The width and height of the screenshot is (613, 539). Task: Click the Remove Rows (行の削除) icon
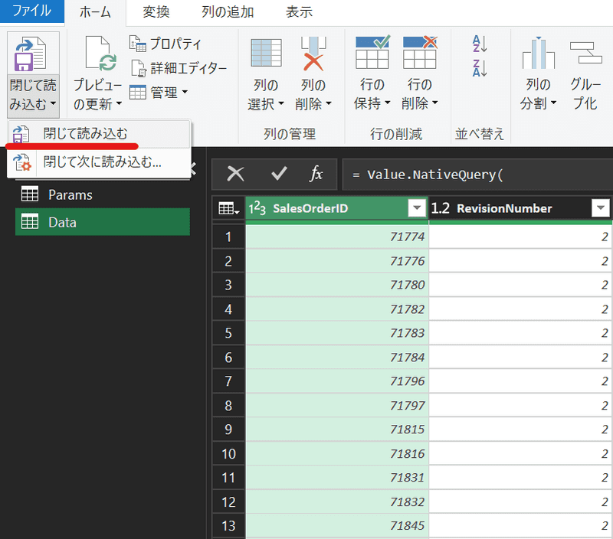[x=419, y=55]
